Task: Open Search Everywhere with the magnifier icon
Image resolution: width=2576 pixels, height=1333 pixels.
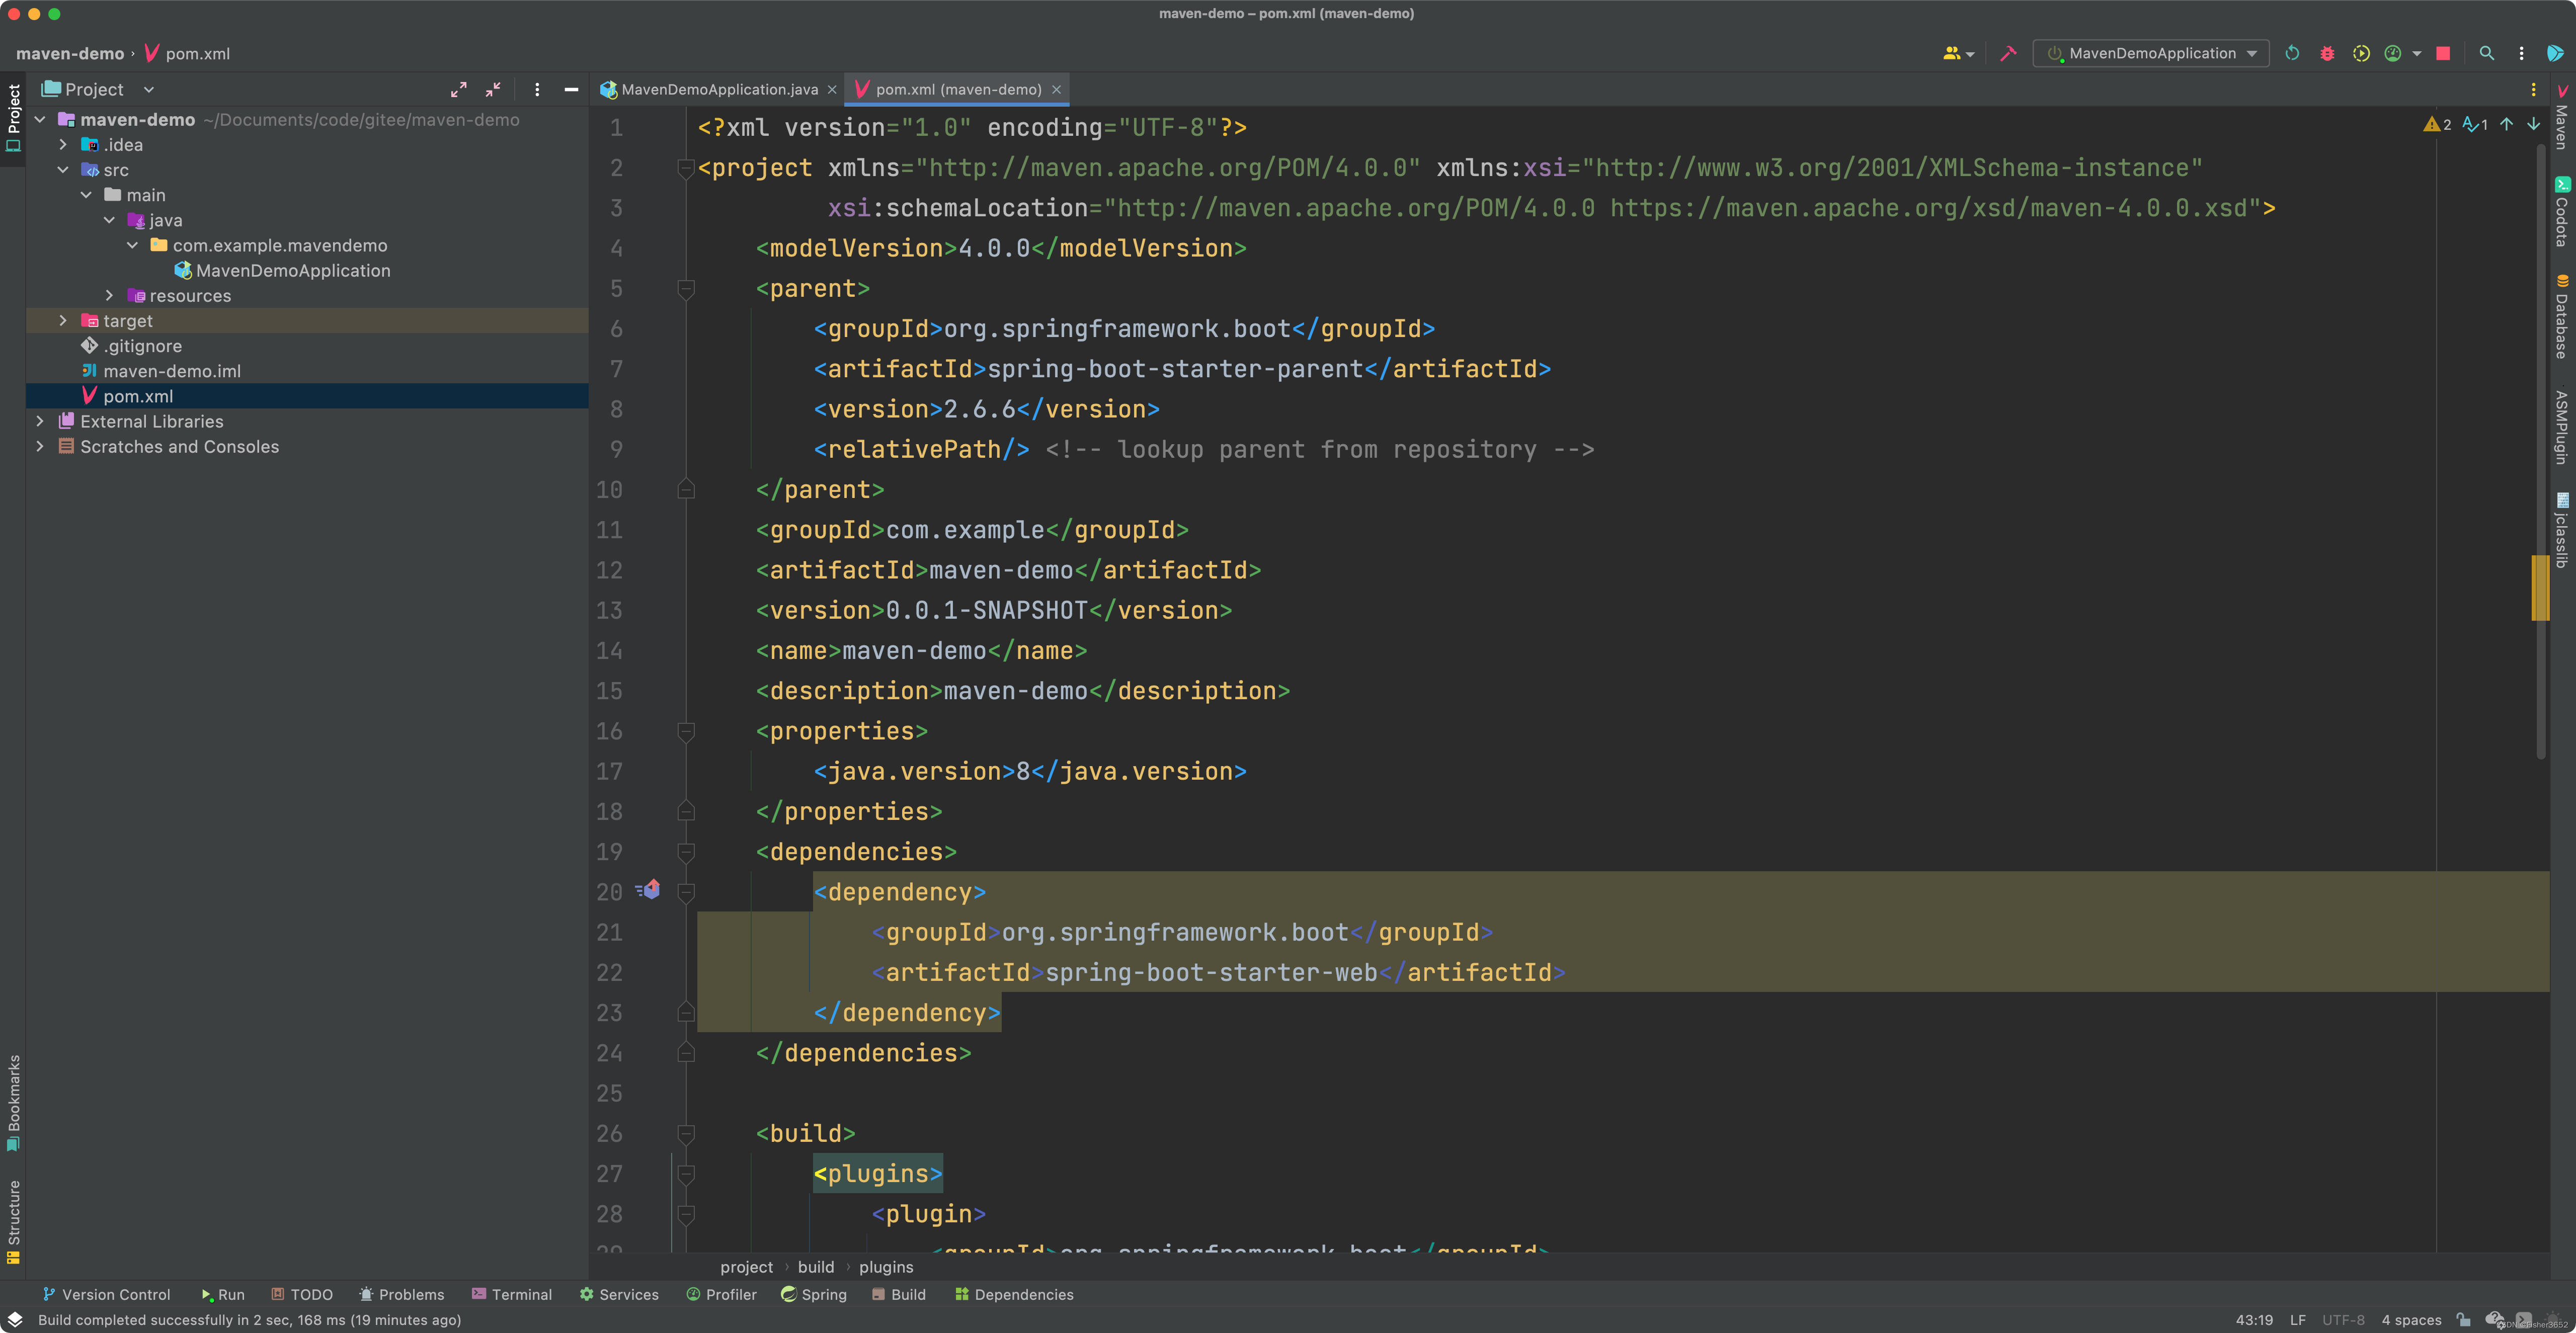Action: point(2487,53)
